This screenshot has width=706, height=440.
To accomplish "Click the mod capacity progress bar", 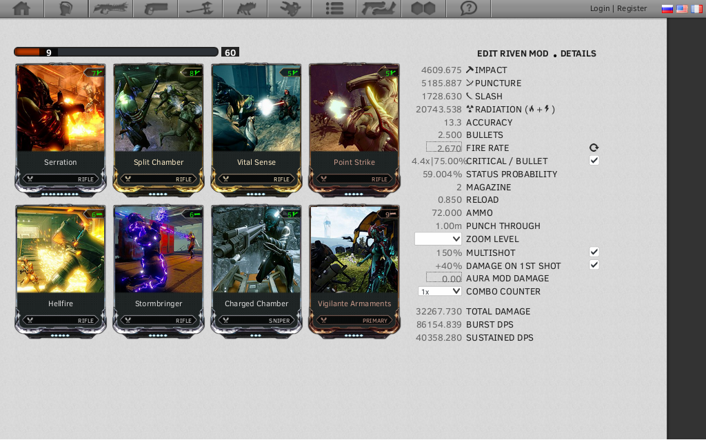I will pos(116,52).
